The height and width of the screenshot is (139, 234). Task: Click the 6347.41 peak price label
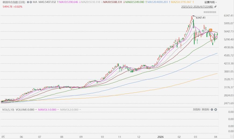pyautogui.click(x=200, y=18)
